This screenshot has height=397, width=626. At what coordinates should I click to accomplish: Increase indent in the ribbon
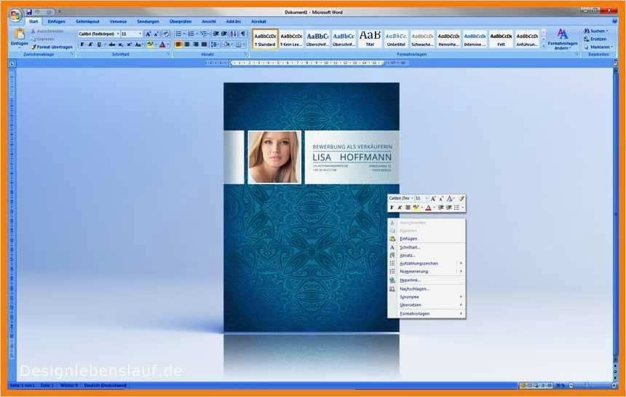[224, 34]
